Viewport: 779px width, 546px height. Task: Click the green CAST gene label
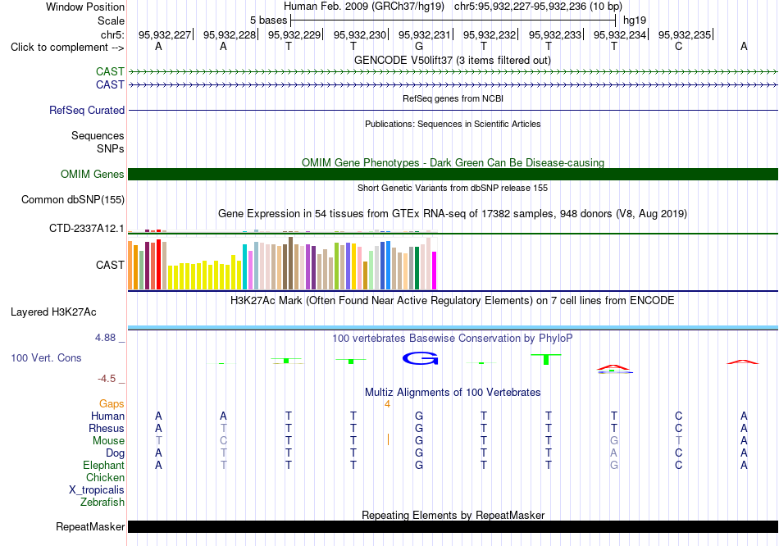[110, 72]
